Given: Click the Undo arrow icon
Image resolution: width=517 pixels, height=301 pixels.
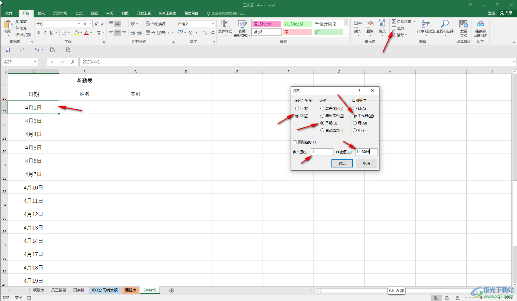Looking at the screenshot, I should 37,50.
